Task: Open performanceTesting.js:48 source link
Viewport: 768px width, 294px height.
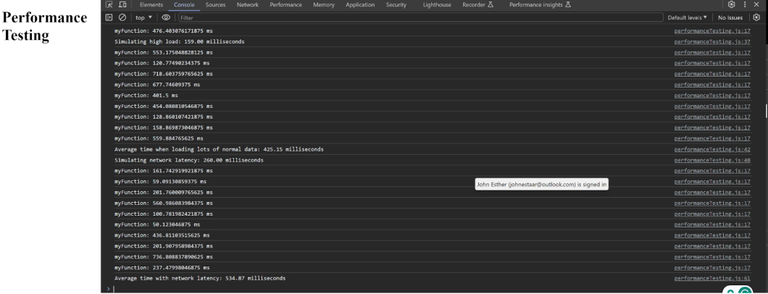Action: 712,161
